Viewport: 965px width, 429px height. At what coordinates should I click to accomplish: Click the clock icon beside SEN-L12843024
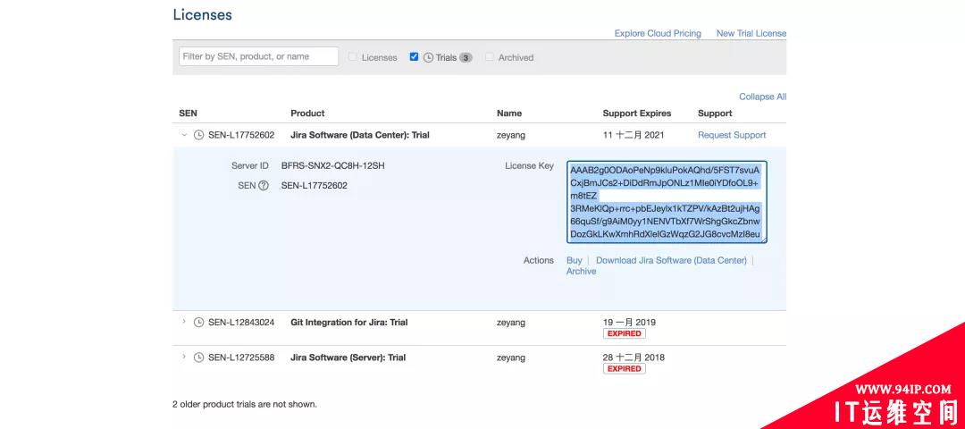tap(198, 323)
